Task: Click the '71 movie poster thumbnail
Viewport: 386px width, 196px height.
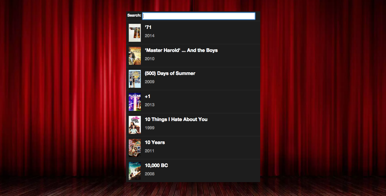Action: [135, 32]
